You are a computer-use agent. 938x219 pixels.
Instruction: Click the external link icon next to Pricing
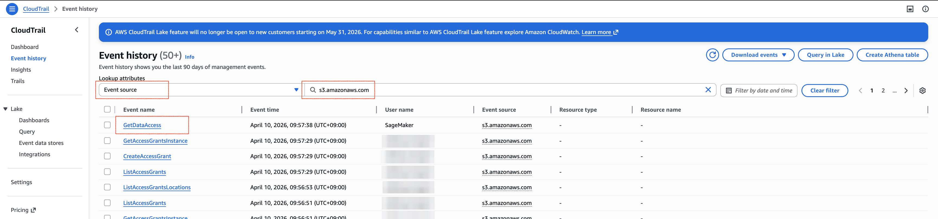point(34,210)
